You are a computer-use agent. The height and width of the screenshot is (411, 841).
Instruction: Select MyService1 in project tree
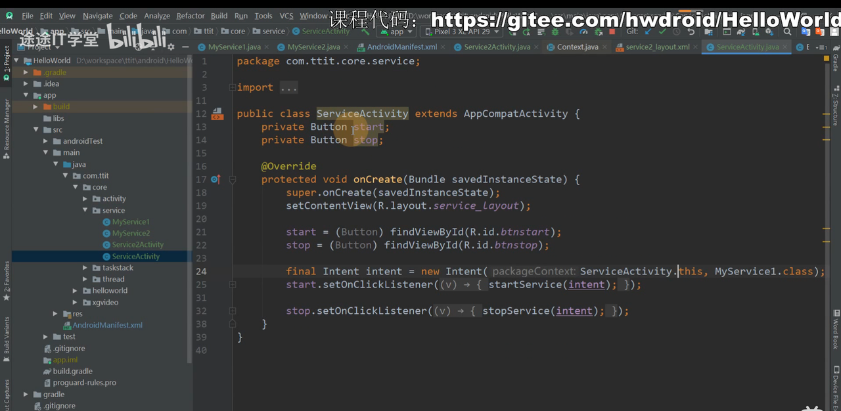pyautogui.click(x=131, y=222)
